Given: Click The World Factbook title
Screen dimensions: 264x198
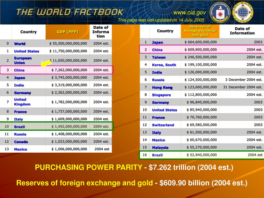Looking at the screenshot, I should point(70,12).
